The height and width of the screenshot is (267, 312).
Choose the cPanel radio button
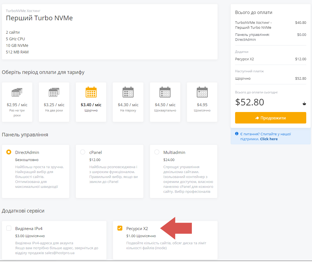click(x=83, y=152)
